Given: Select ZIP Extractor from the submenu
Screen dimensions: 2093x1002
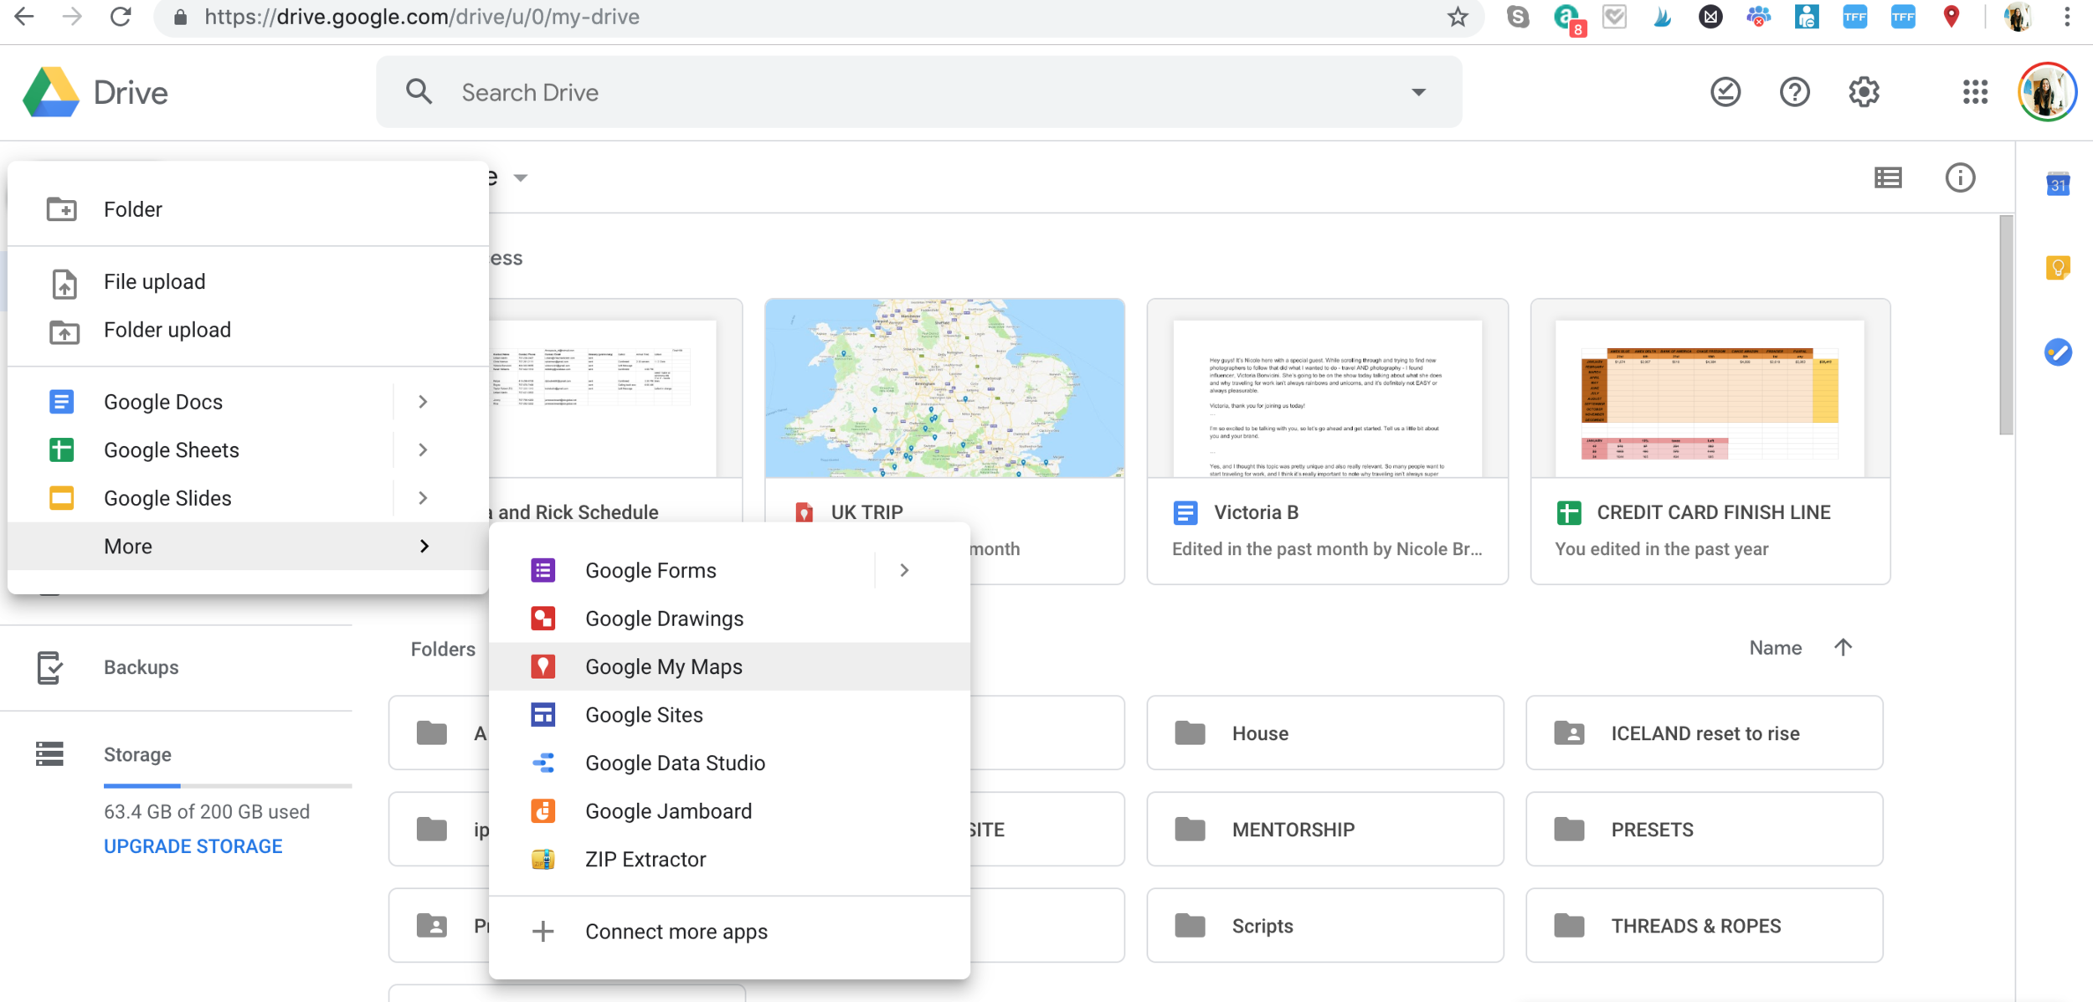Looking at the screenshot, I should pyautogui.click(x=729, y=859).
